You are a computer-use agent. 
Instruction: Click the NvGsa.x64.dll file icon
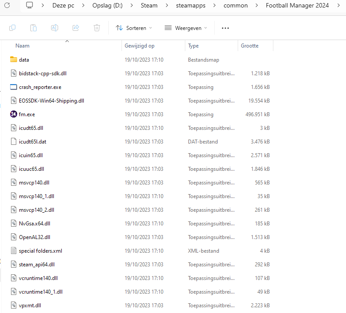pyautogui.click(x=14, y=223)
